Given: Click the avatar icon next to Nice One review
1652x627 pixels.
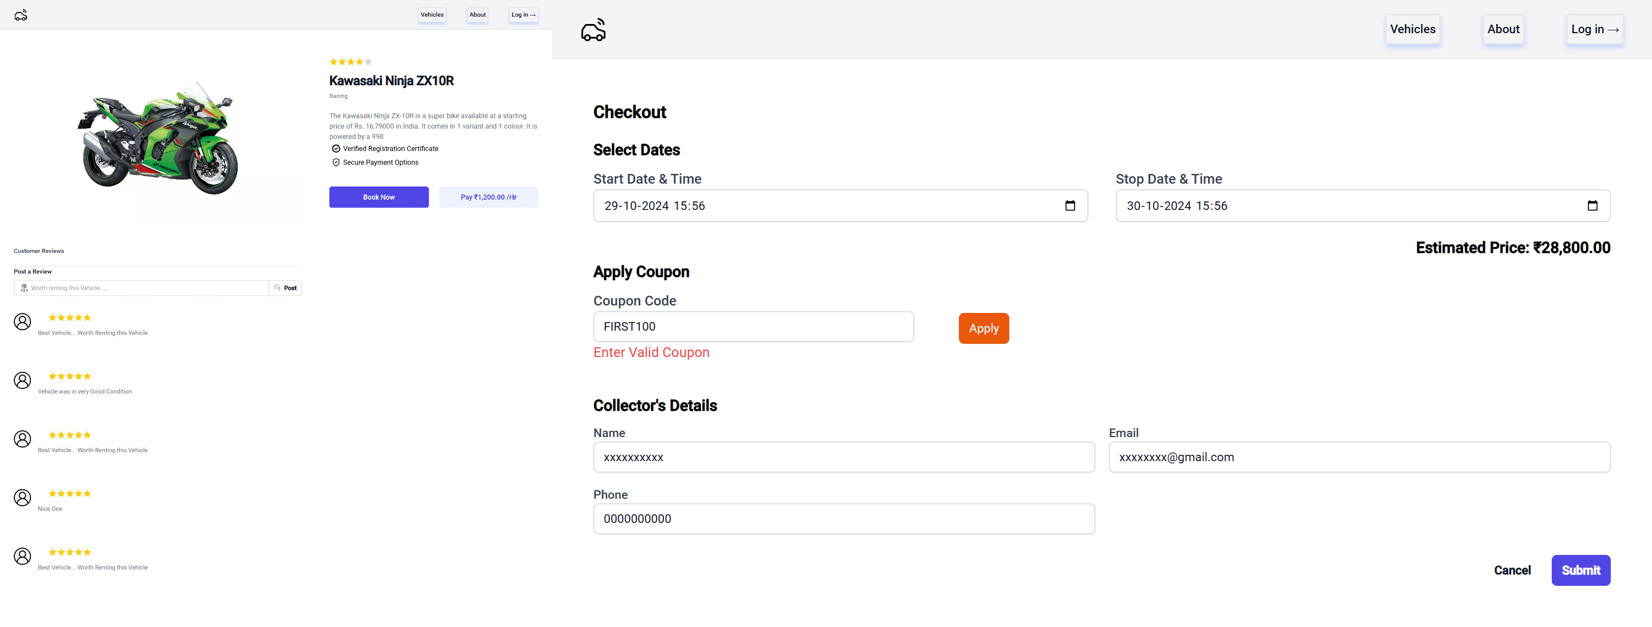Looking at the screenshot, I should pos(23,498).
